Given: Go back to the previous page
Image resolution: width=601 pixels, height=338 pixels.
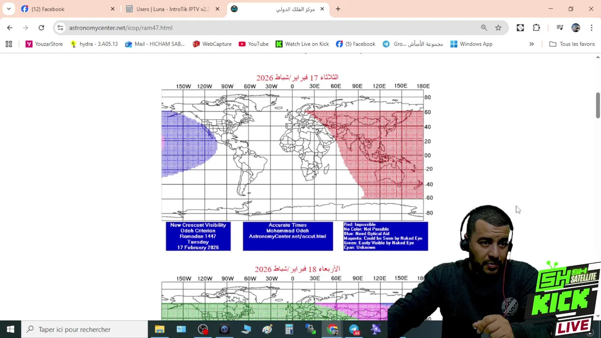Looking at the screenshot, I should click(10, 28).
